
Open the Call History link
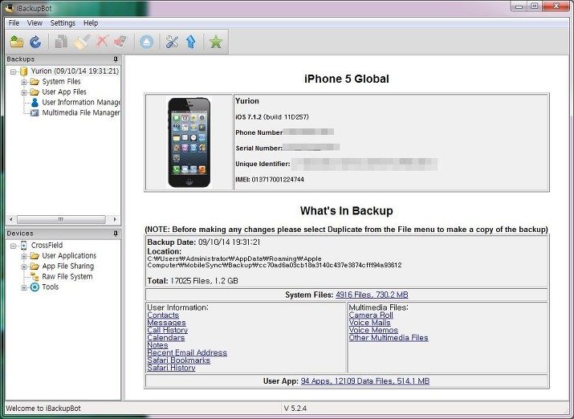[x=167, y=330]
